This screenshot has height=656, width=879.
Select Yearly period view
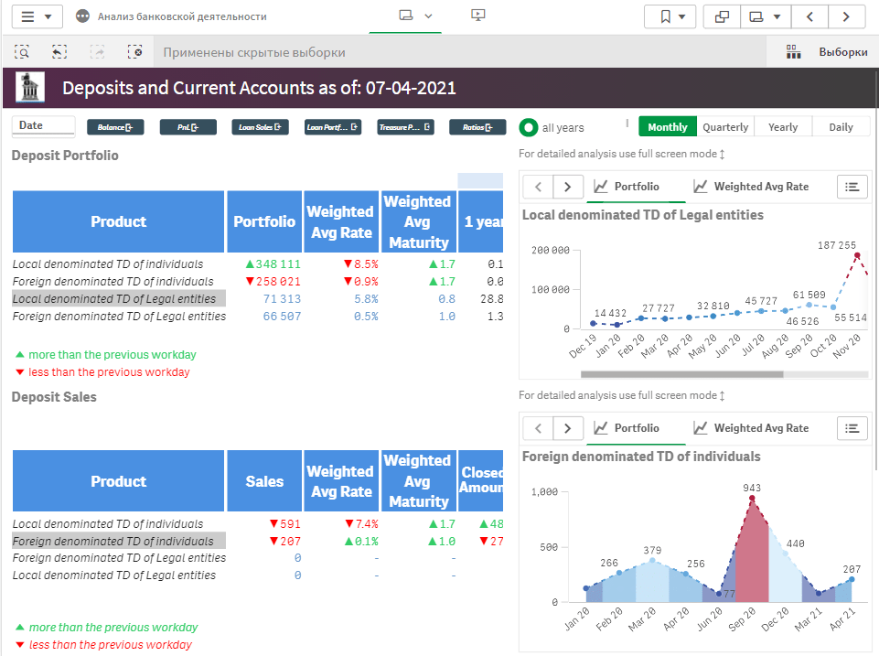point(783,127)
